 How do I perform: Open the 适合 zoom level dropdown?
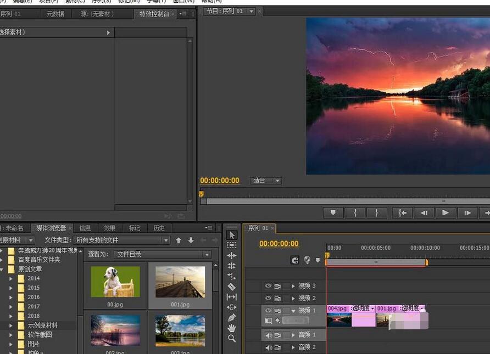266,181
